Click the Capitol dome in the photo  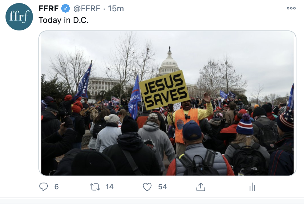click(x=169, y=63)
